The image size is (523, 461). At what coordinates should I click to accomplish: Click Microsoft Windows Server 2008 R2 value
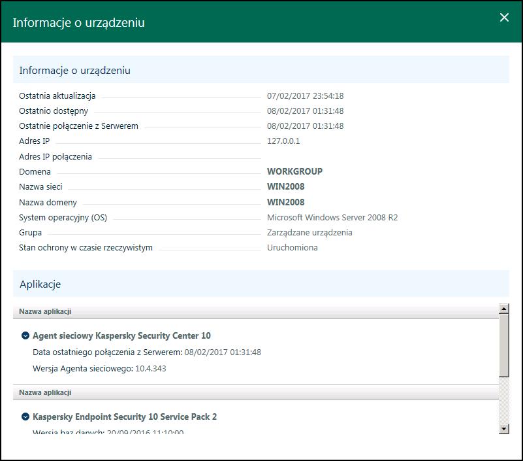(332, 218)
